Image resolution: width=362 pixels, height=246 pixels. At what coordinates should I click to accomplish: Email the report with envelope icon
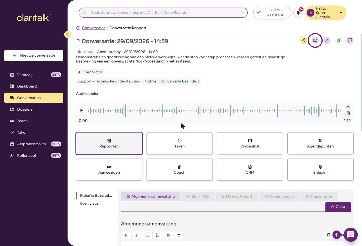coord(315,40)
